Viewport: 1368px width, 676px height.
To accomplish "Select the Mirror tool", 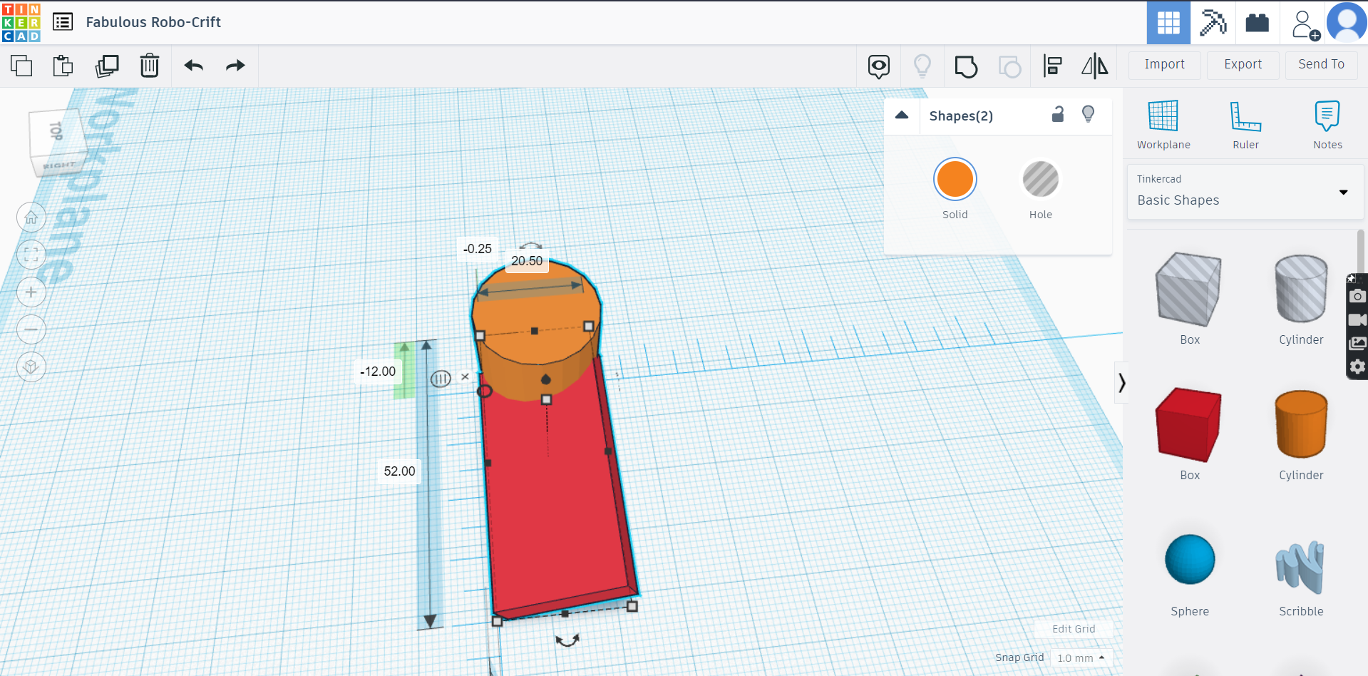I will coord(1095,65).
